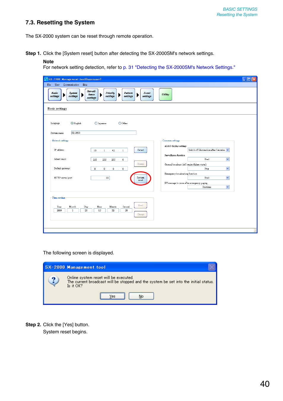Open the Communication menu

(x=71, y=85)
